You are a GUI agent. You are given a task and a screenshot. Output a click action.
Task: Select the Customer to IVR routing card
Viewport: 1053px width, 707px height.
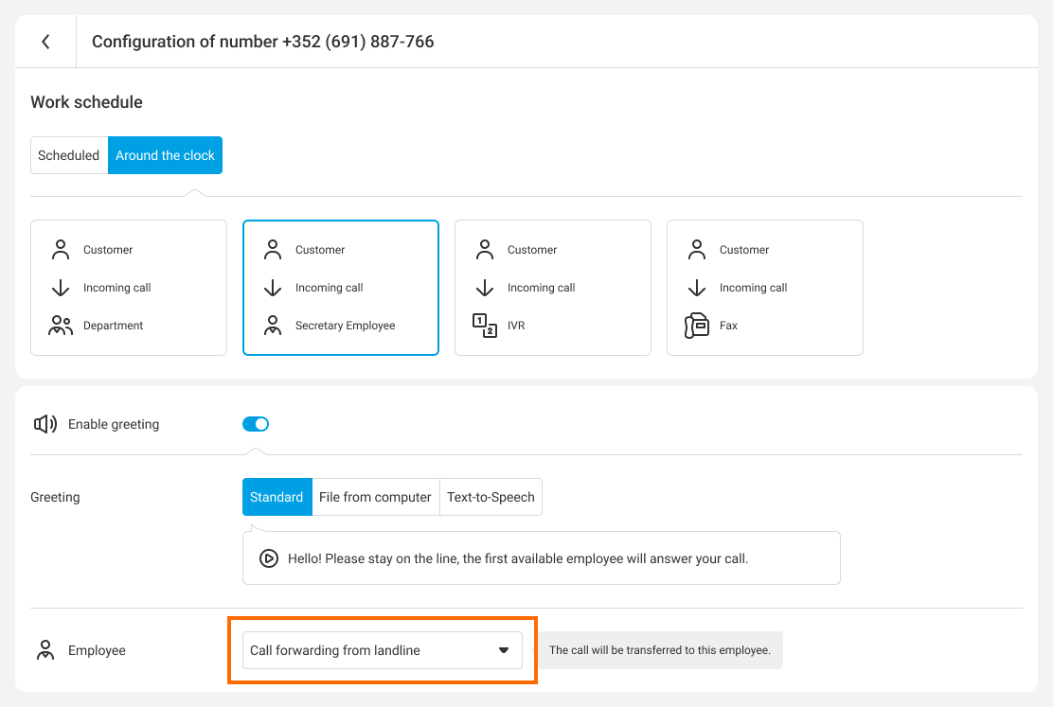coord(553,288)
